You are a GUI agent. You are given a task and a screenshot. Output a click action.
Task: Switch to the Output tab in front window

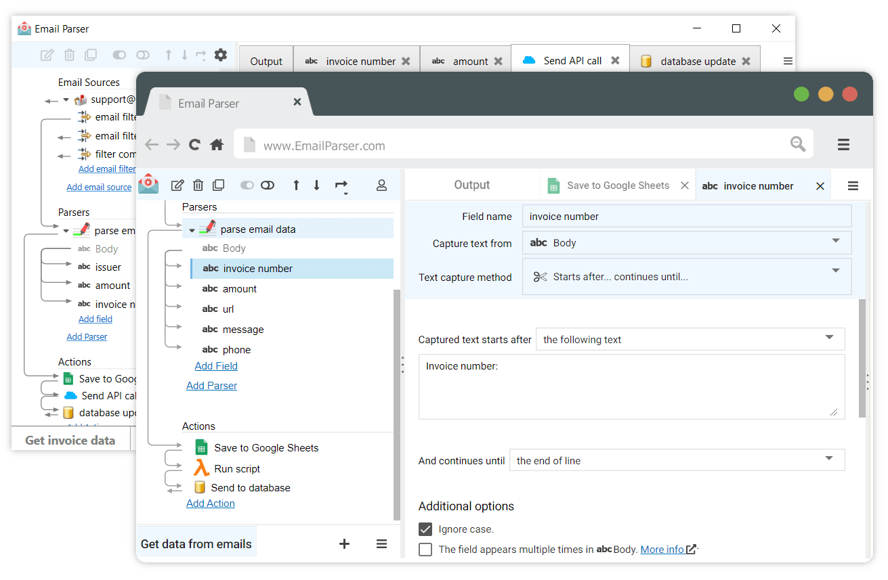point(472,185)
